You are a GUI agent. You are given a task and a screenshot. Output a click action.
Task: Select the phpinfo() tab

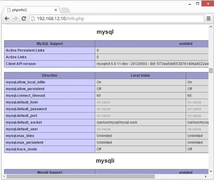coord(32,10)
